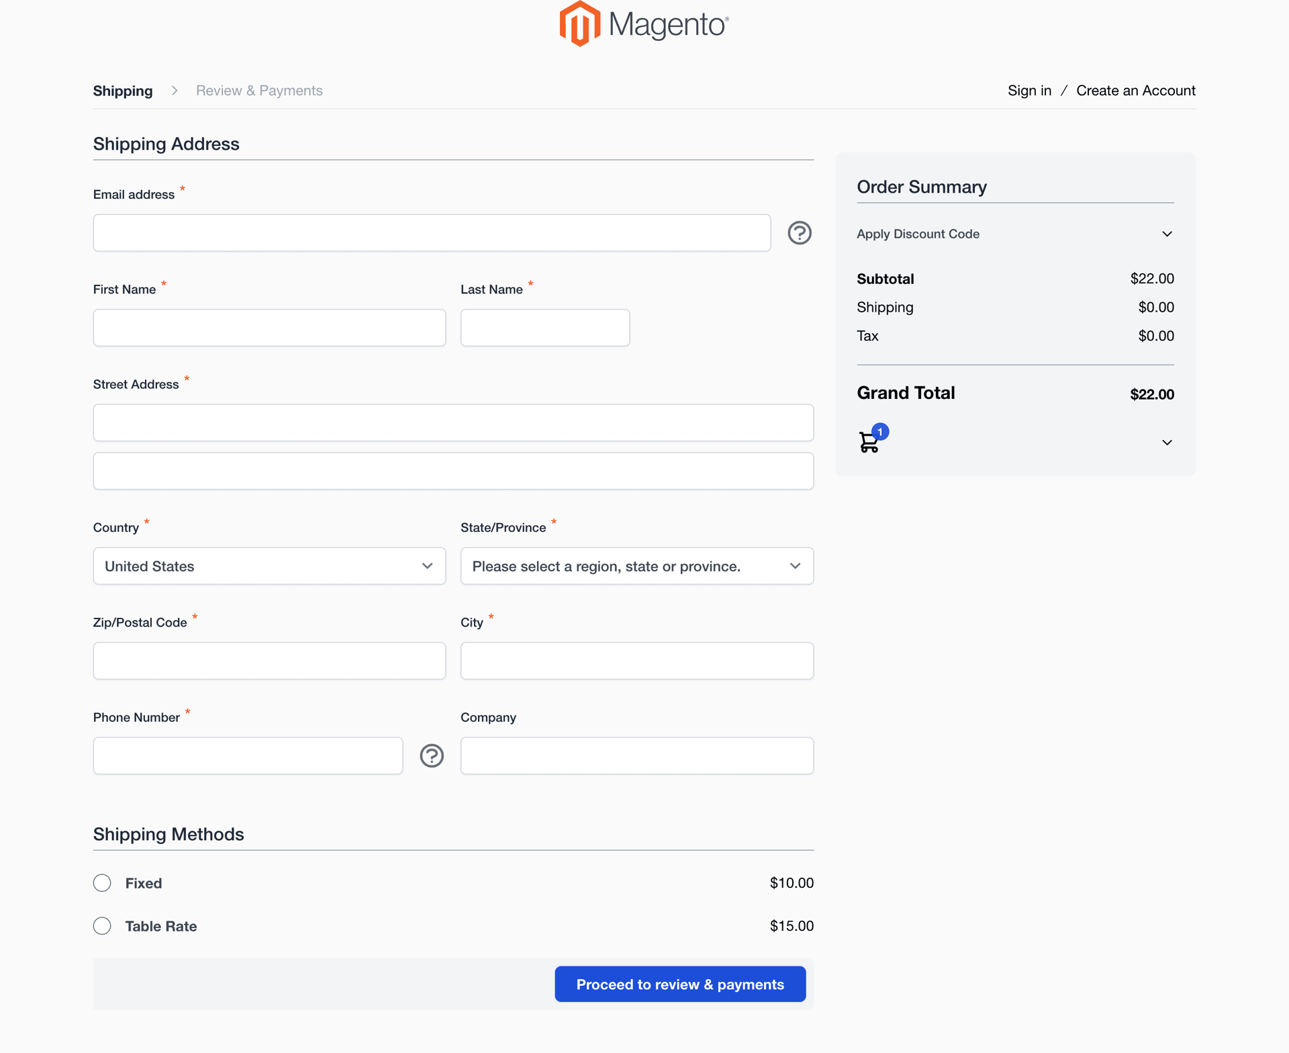Select the Table Rate shipping method
The height and width of the screenshot is (1053, 1289).
point(101,925)
